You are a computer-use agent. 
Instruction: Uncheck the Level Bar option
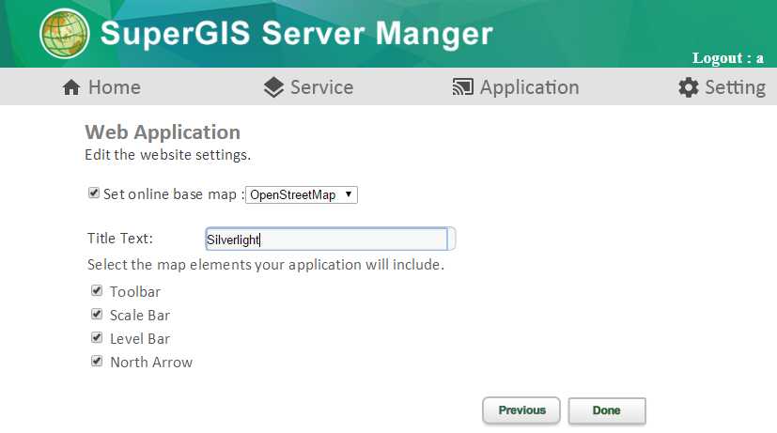coord(97,337)
